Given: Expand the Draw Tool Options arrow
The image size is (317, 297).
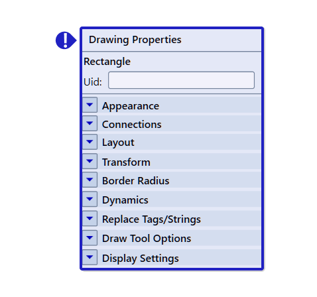Looking at the screenshot, I should [90, 238].
